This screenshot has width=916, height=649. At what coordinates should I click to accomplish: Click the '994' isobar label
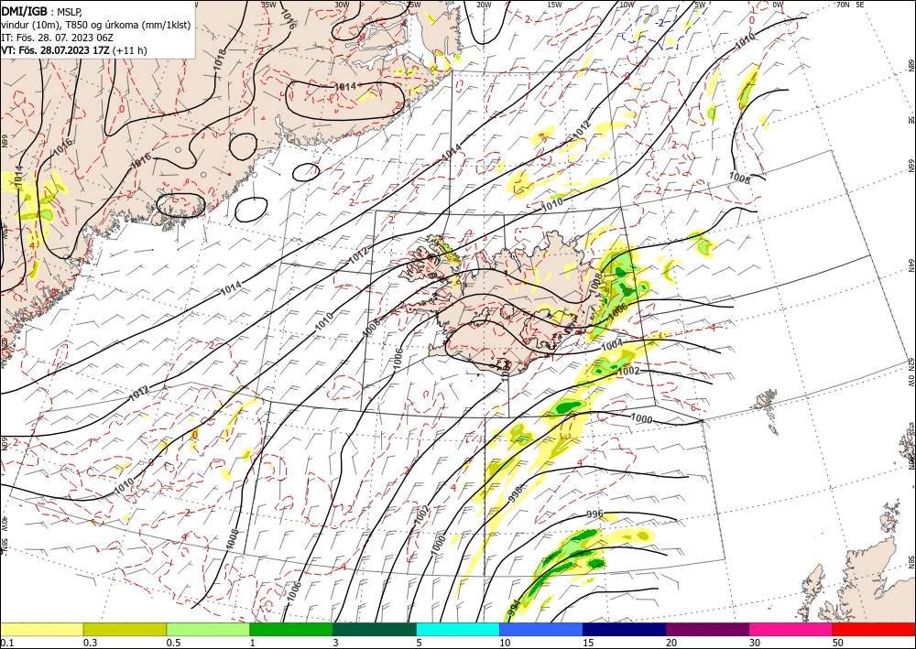click(512, 608)
